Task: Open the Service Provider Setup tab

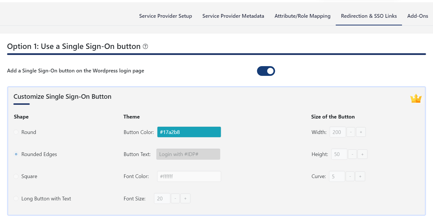Action: (166, 16)
